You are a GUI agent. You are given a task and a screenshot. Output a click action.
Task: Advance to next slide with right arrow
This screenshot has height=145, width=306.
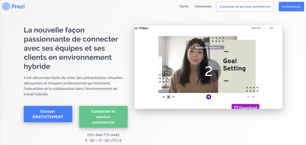pyautogui.click(x=253, y=97)
